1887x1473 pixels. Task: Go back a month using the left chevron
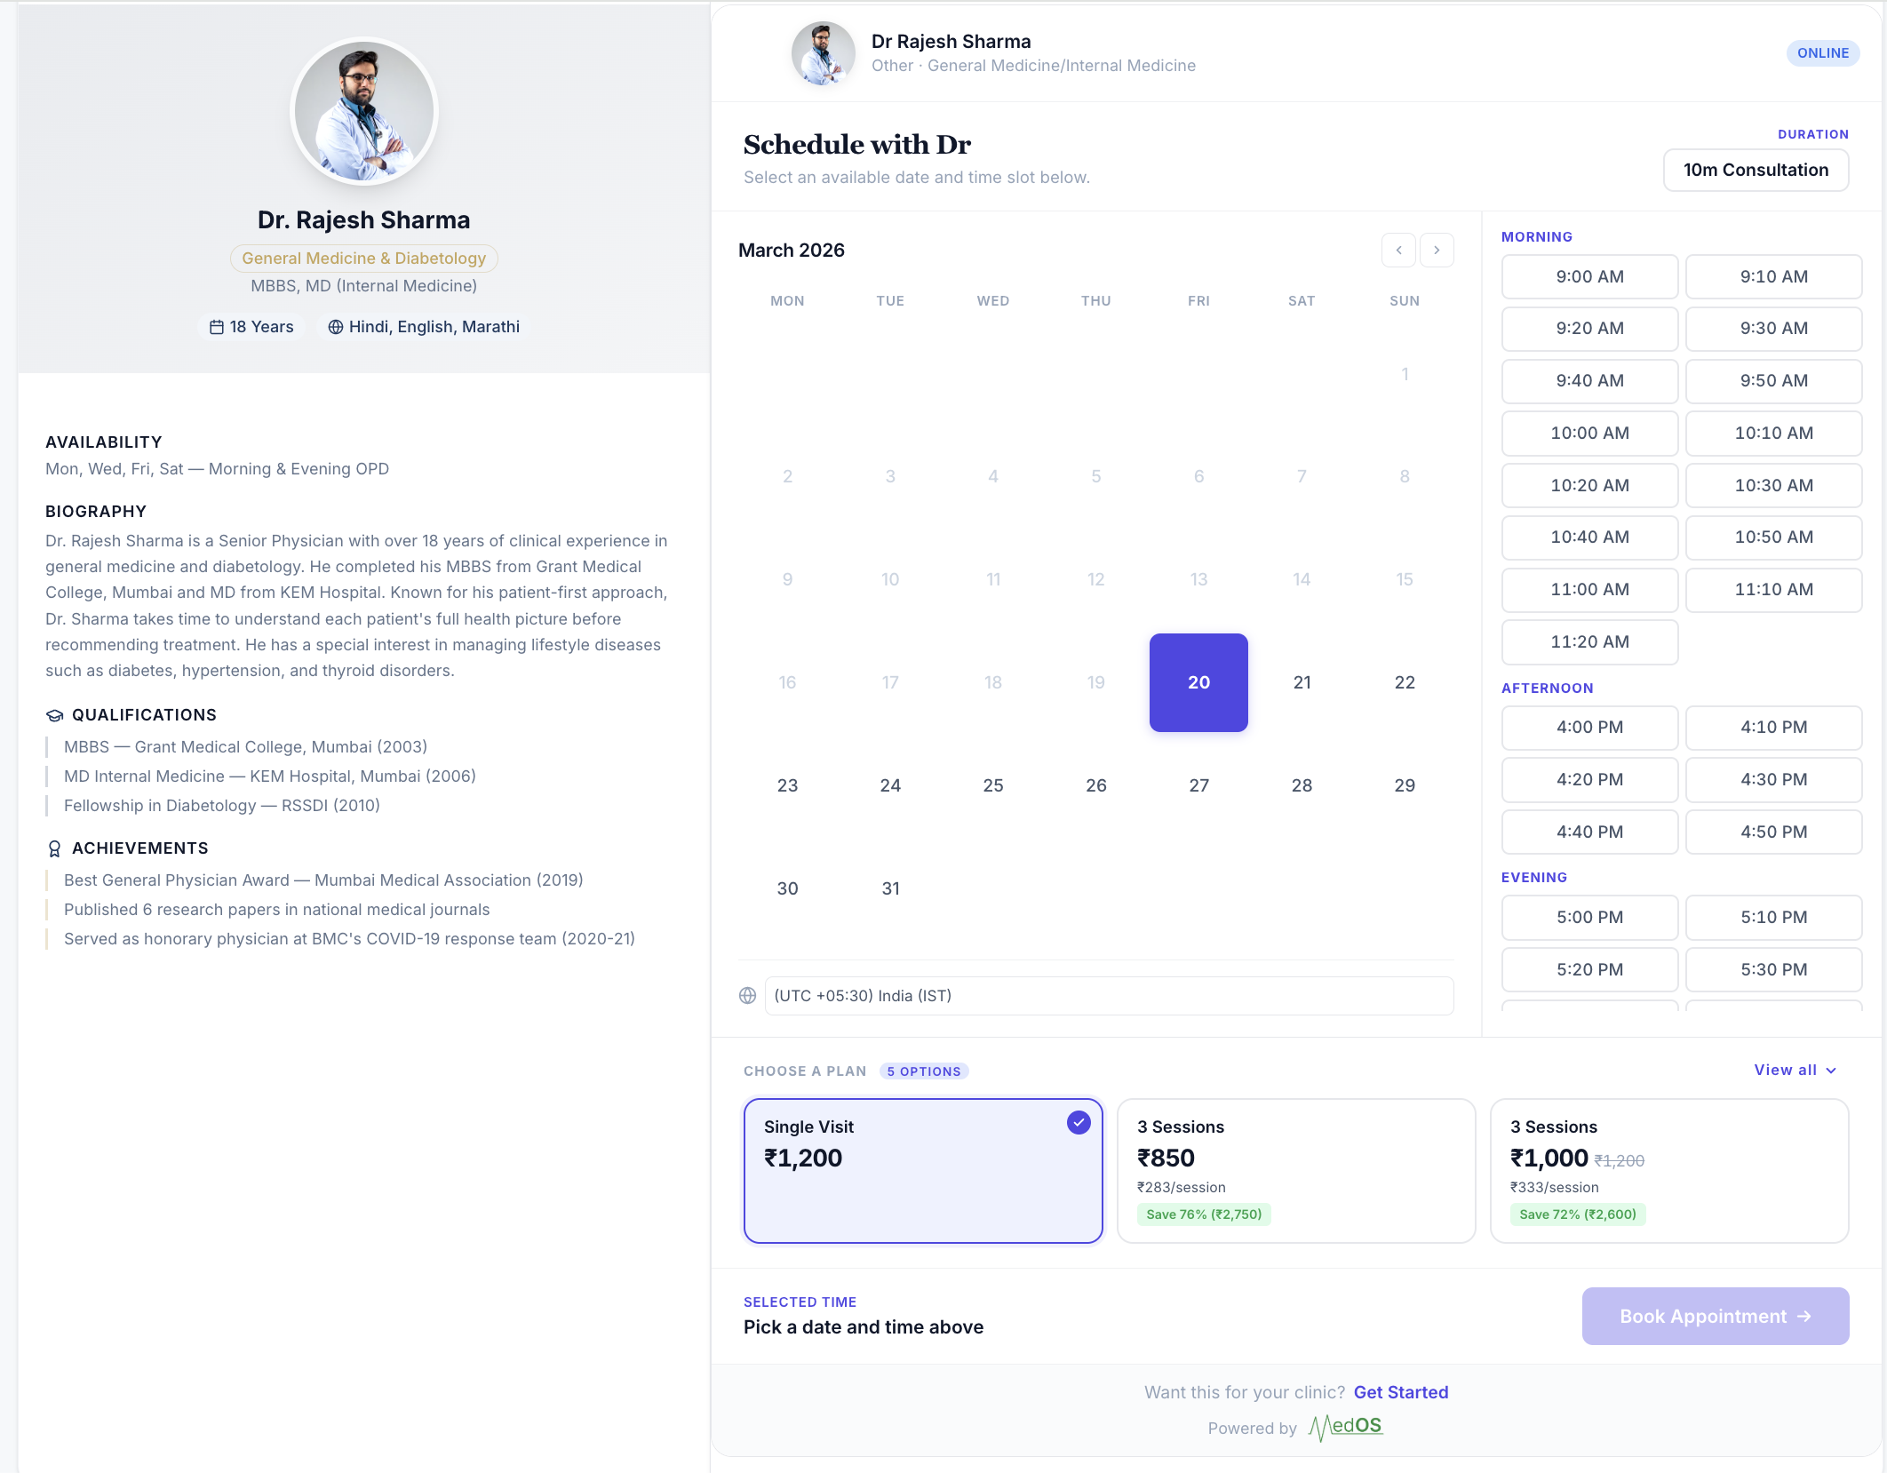click(1397, 251)
